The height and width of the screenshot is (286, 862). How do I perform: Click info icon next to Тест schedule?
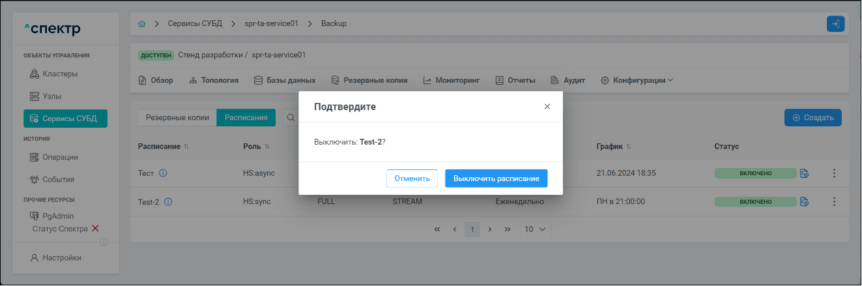coord(163,173)
